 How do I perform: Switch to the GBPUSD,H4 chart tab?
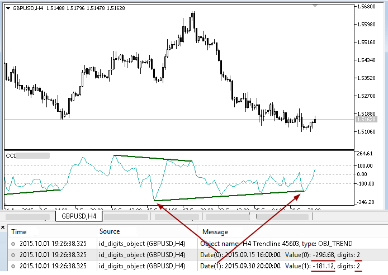point(79,216)
